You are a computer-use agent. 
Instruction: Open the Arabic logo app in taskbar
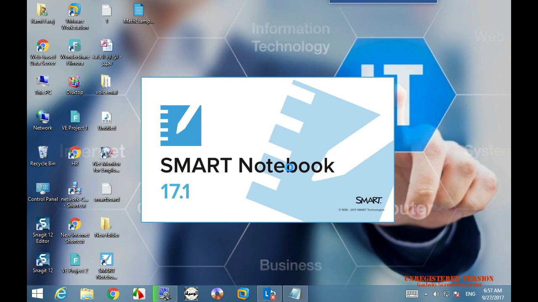coord(191,294)
